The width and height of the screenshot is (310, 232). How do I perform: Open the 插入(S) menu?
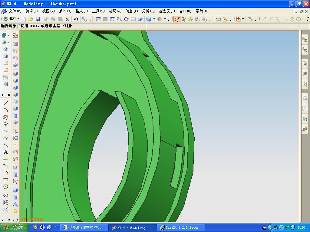coord(65,11)
